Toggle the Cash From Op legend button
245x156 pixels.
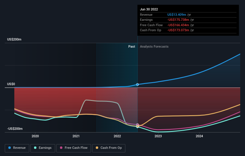(109, 148)
